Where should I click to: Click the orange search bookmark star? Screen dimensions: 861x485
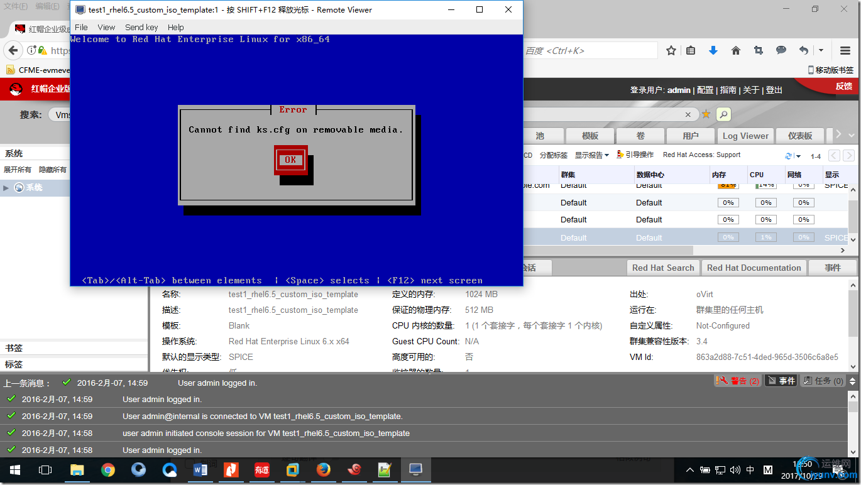tap(706, 114)
